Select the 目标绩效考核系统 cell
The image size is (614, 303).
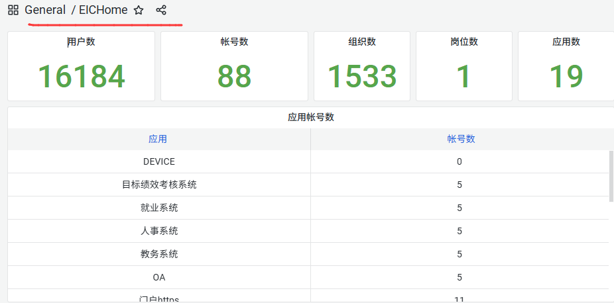(159, 185)
